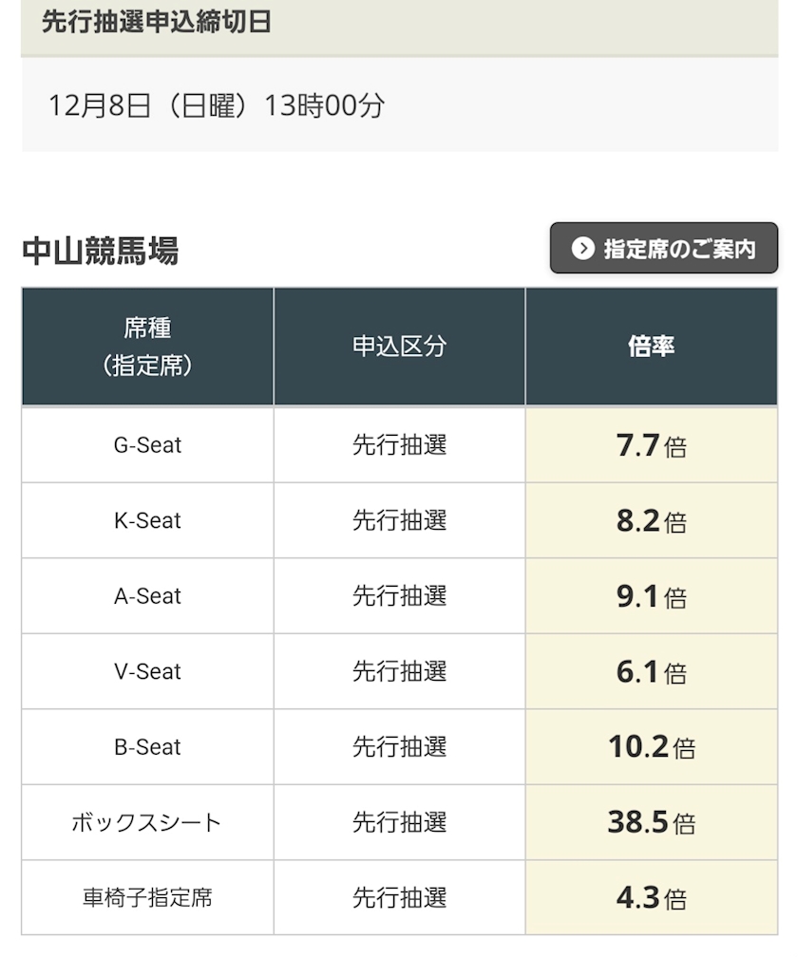The width and height of the screenshot is (798, 957).
Task: Click the K-Seat row label
Action: click(147, 520)
